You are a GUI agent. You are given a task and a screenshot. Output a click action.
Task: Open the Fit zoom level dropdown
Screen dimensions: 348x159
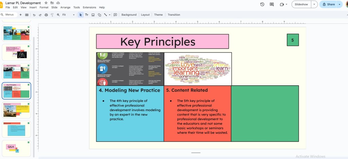[x=68, y=15]
